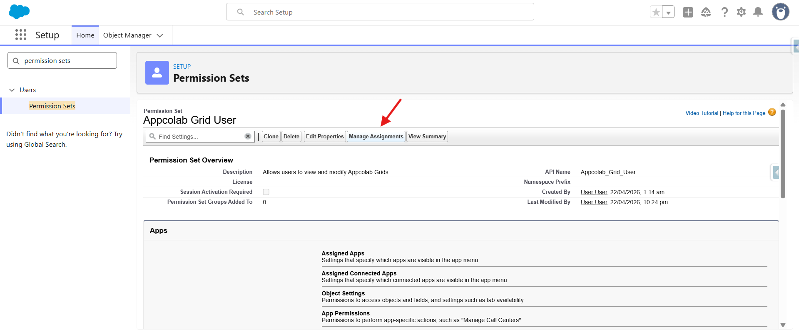Screen dimensions: 799x335
Task: Click the scroll down arrow of page scrollbar
Action: (783, 325)
